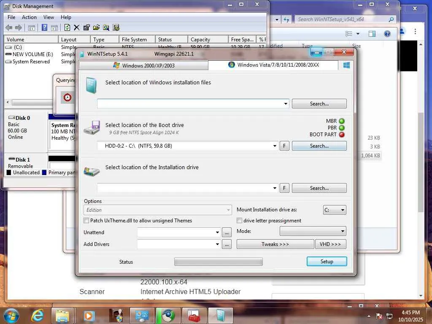Click the green MBR indicator
Viewport: 432px width, 324px height.
coord(342,121)
